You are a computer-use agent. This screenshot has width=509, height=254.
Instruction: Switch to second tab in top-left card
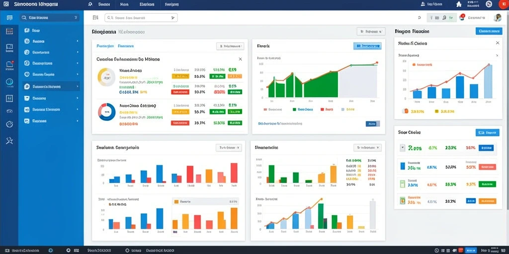[x=126, y=46]
